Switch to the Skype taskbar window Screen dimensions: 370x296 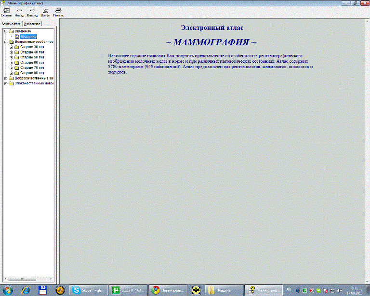89,290
